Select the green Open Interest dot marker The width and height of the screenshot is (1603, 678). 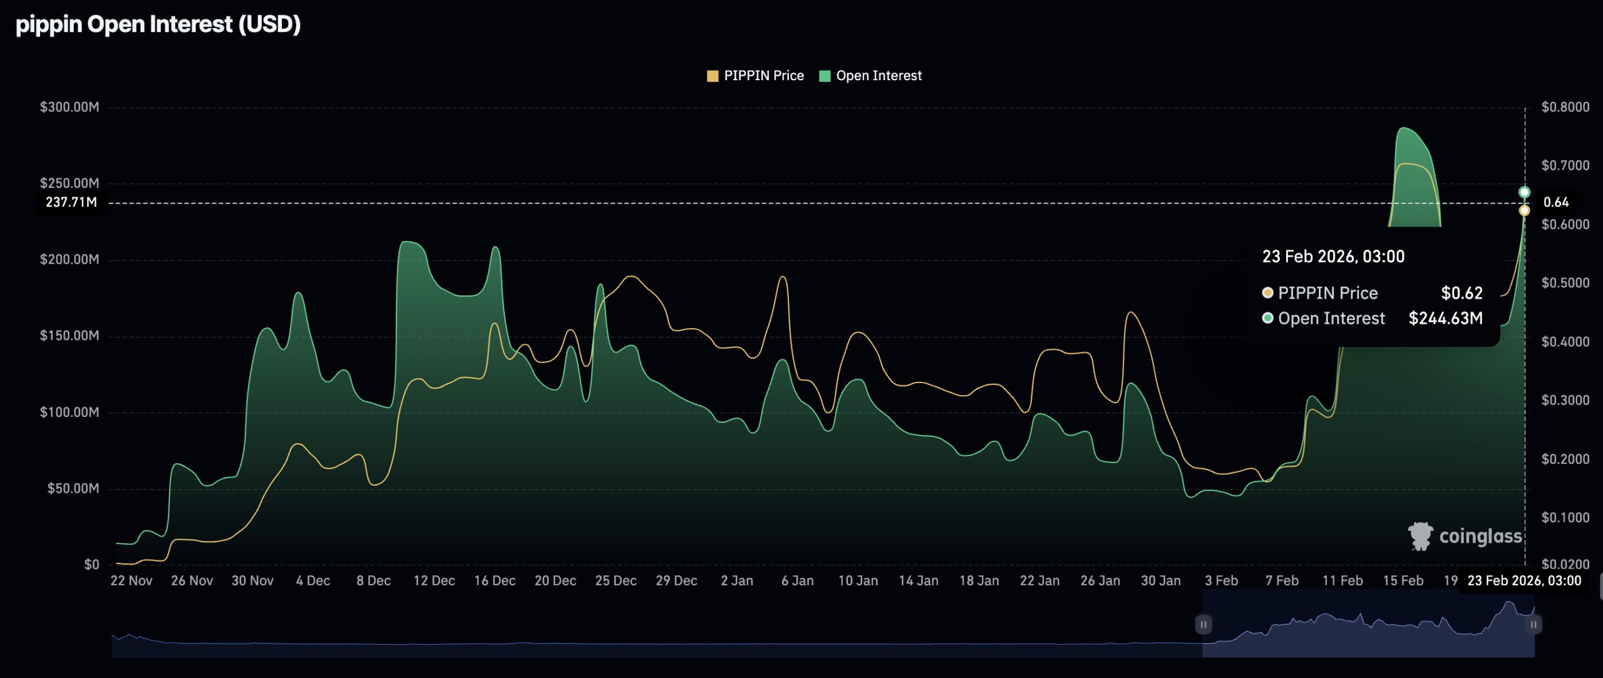coord(1524,193)
